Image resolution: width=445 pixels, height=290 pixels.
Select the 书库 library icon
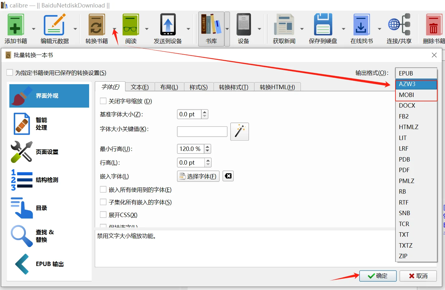pos(211,25)
